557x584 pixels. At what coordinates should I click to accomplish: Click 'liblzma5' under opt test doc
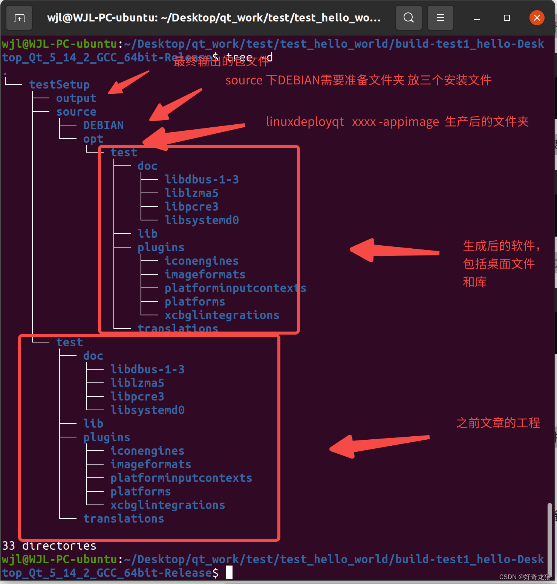click(191, 193)
